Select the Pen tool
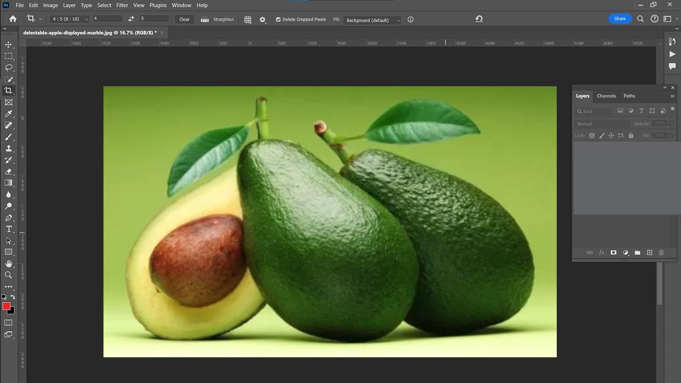Viewport: 681px width, 383px height. point(9,218)
